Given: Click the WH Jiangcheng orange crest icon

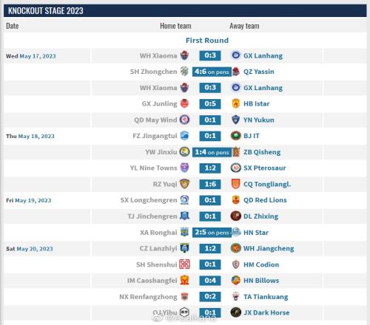Looking at the screenshot, I should pos(236,248).
